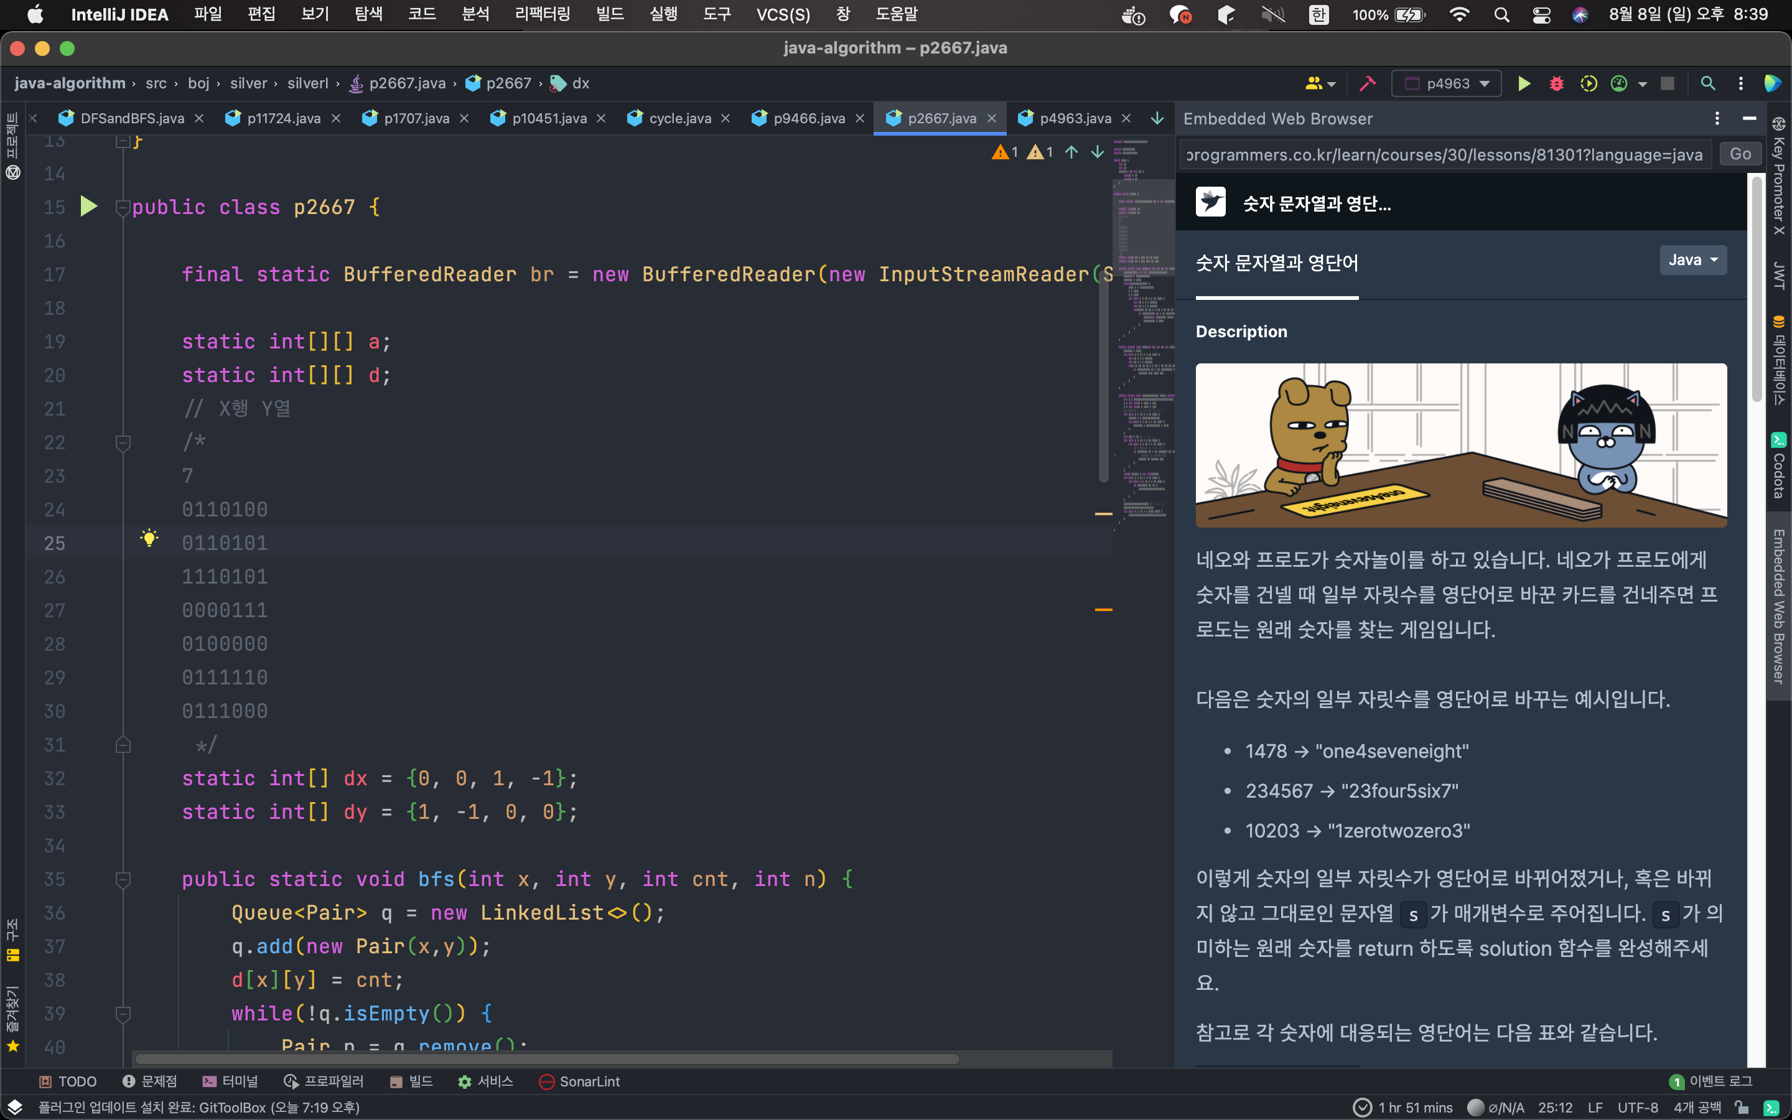Open the 리팩터링 menu
The height and width of the screenshot is (1120, 1792).
[542, 14]
